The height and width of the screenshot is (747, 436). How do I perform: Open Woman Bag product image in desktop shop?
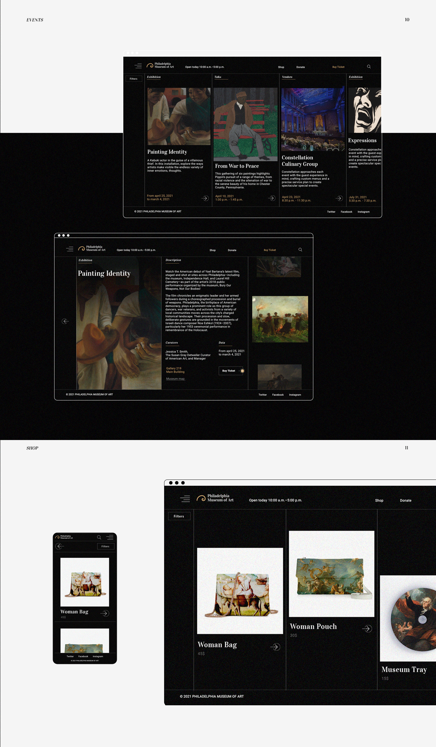(240, 591)
